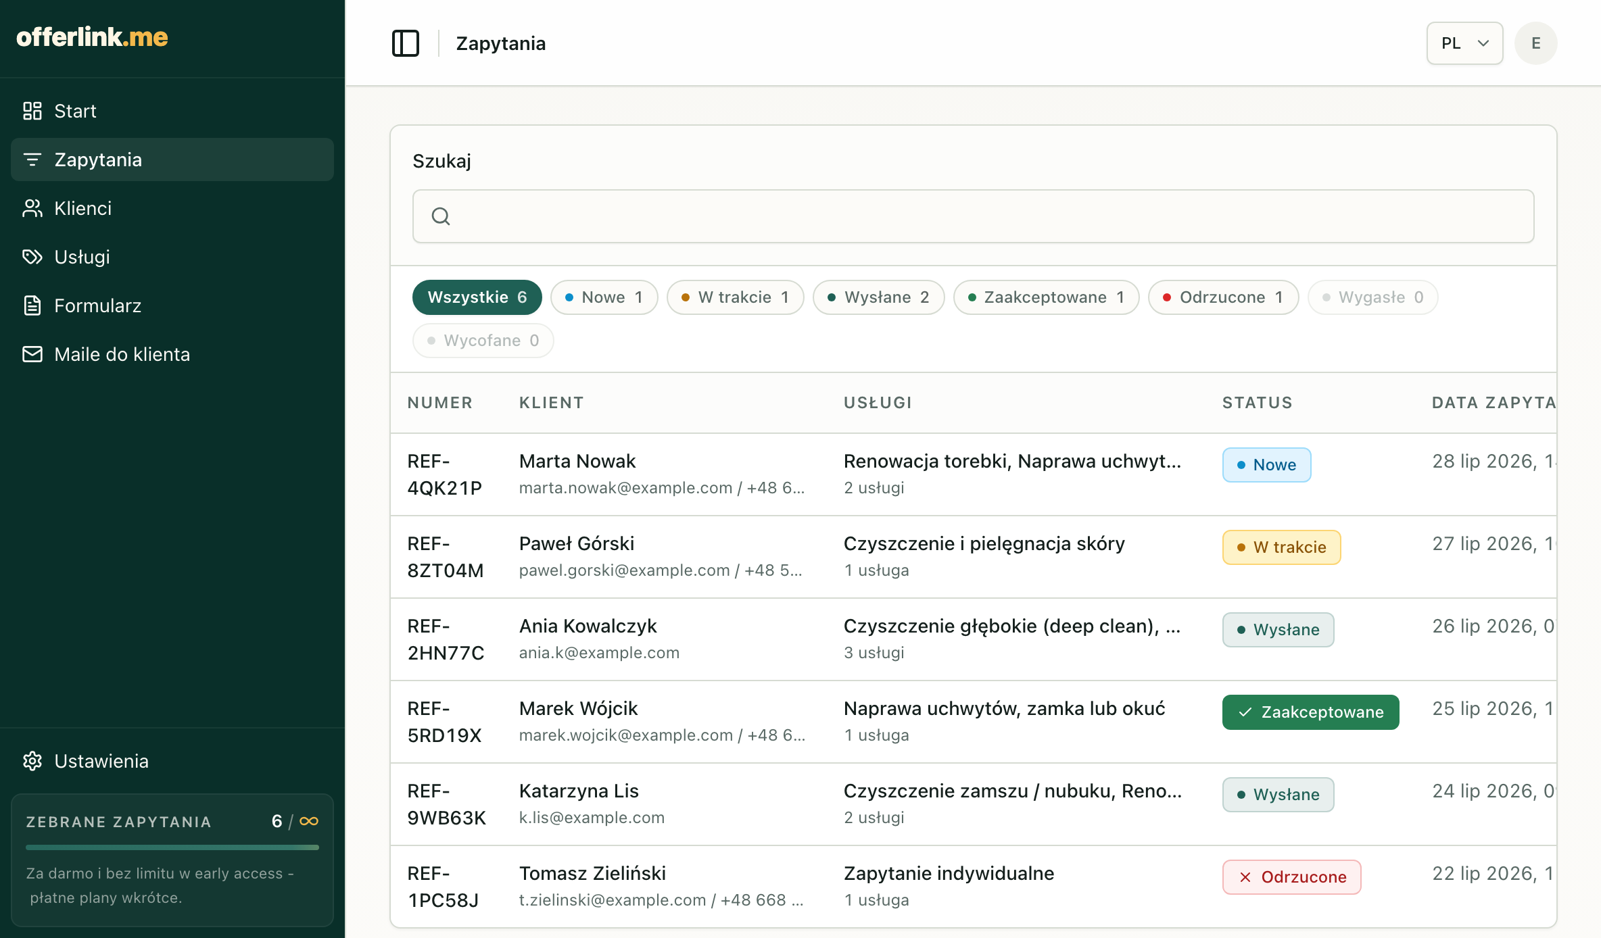The height and width of the screenshot is (938, 1601).
Task: Filter by W trakcie status chip
Action: (736, 297)
